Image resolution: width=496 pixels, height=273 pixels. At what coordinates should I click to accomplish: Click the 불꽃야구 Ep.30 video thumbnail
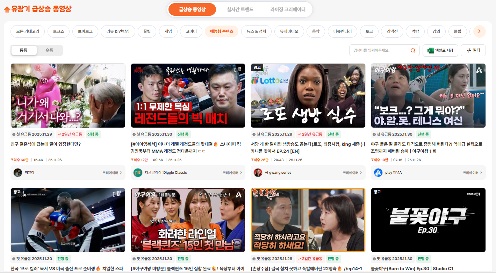[428, 220]
